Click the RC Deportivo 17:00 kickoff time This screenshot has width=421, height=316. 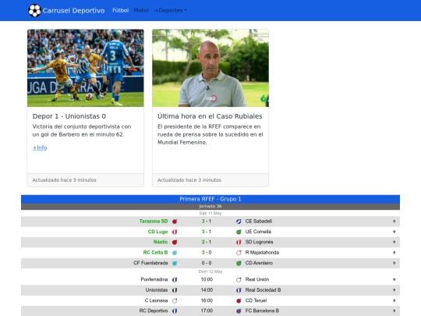click(x=207, y=311)
